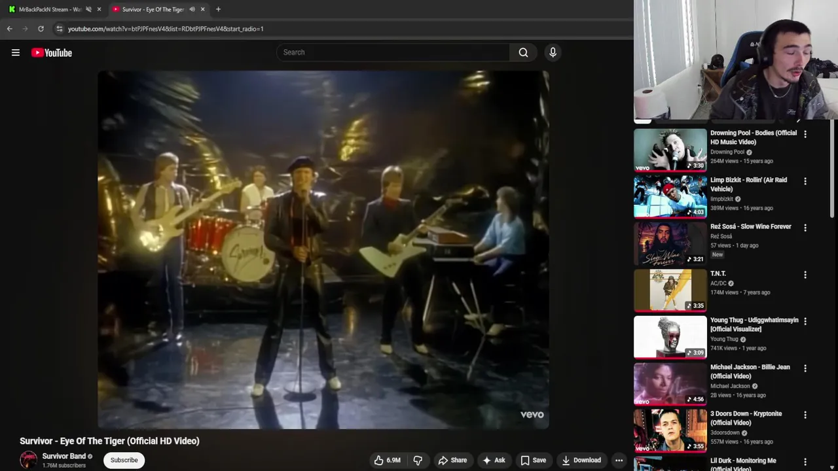Screen dimensions: 838x471
Task: Click the vevo logo on the video
Action: click(x=532, y=415)
